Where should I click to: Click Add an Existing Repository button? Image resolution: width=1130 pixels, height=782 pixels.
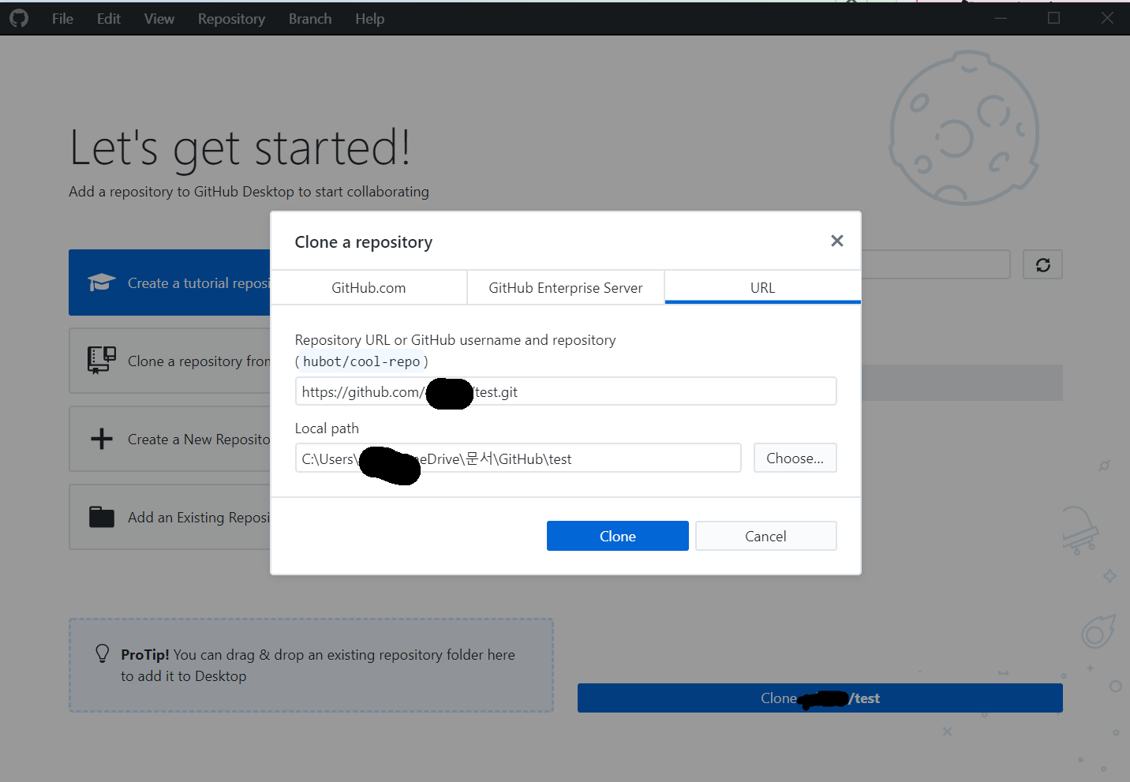click(x=170, y=517)
